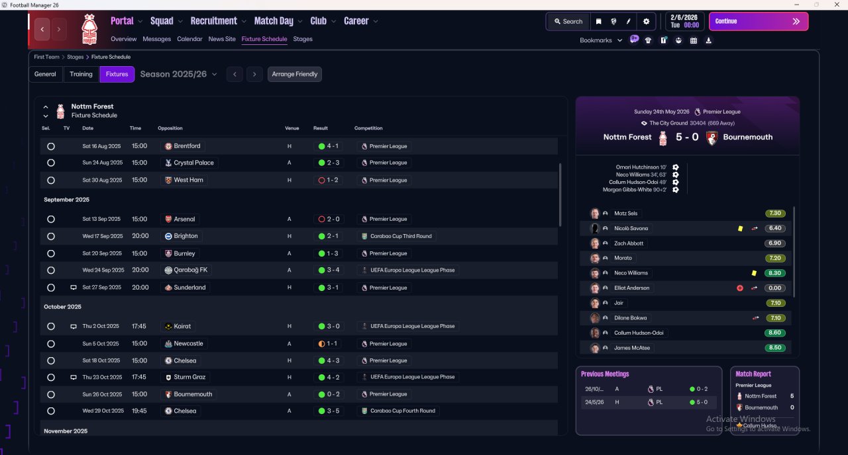
Task: Open the Overview submenu item
Action: [124, 39]
